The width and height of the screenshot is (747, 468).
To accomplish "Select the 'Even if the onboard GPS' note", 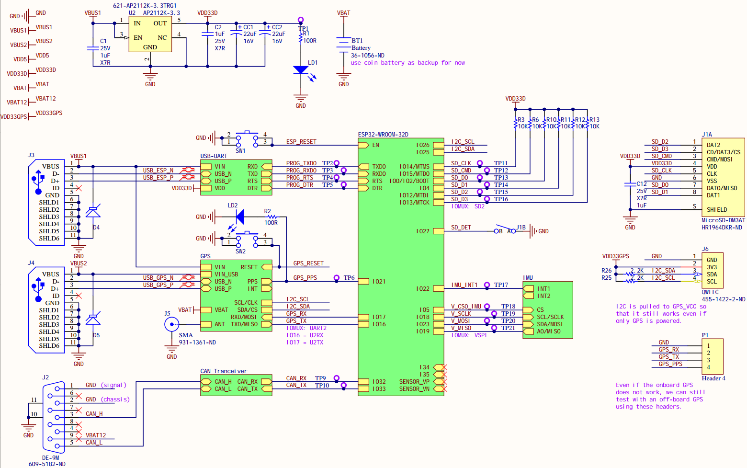I will pos(660,396).
